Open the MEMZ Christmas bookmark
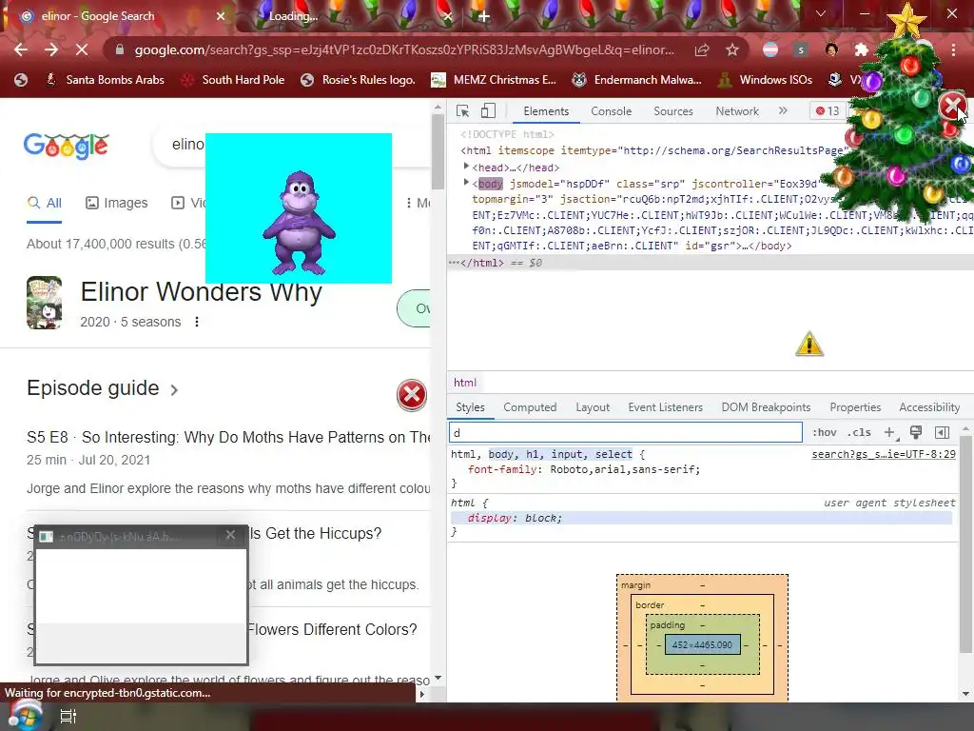This screenshot has width=974, height=731. (x=495, y=80)
